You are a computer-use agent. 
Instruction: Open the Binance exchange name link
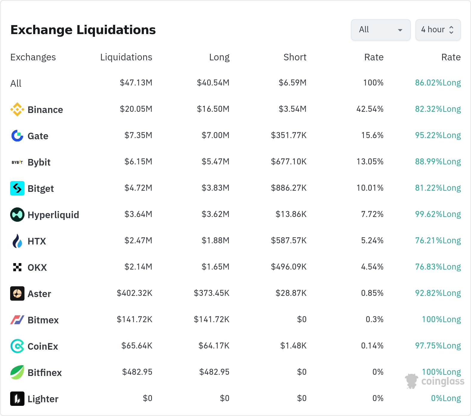pos(45,110)
